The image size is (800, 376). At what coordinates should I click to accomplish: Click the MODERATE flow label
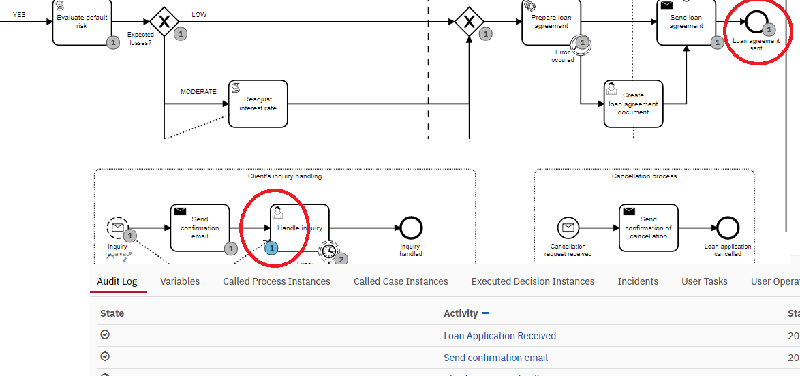(198, 92)
